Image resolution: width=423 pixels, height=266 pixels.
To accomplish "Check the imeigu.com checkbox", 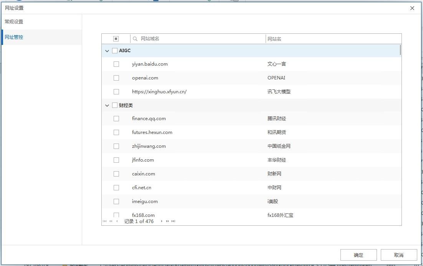I will [x=116, y=202].
